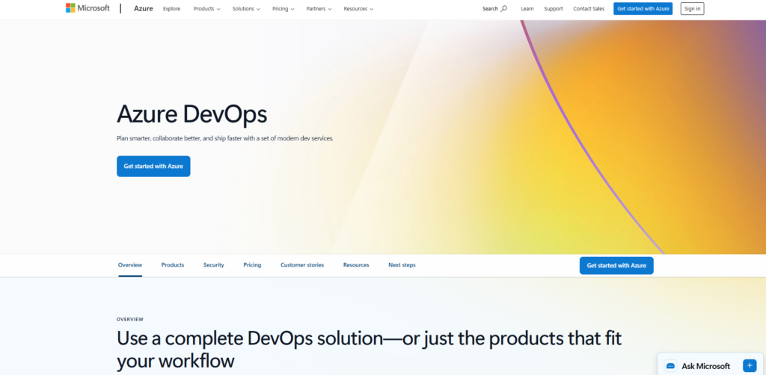This screenshot has height=375, width=766.
Task: Click the Azure DevOps heading
Action: [x=192, y=114]
